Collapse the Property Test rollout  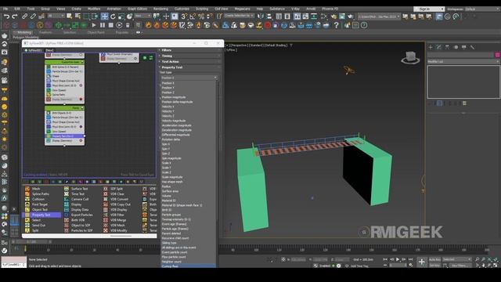(x=189, y=67)
